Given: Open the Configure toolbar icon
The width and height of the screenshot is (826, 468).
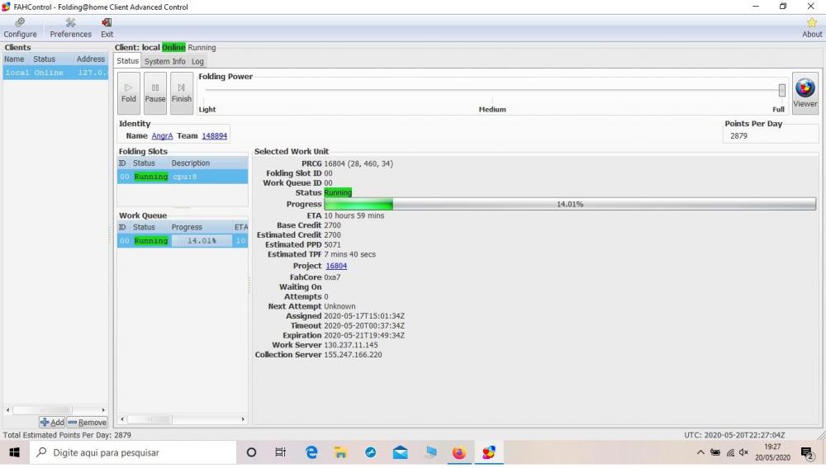Looking at the screenshot, I should point(20,27).
